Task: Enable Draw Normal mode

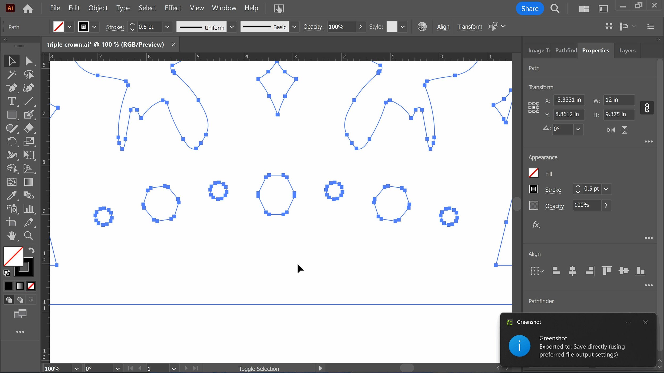Action: [x=9, y=300]
